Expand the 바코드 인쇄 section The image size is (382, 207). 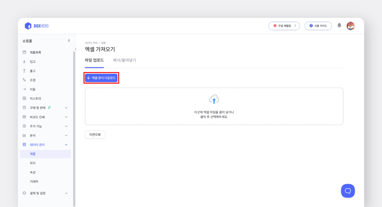click(x=66, y=117)
